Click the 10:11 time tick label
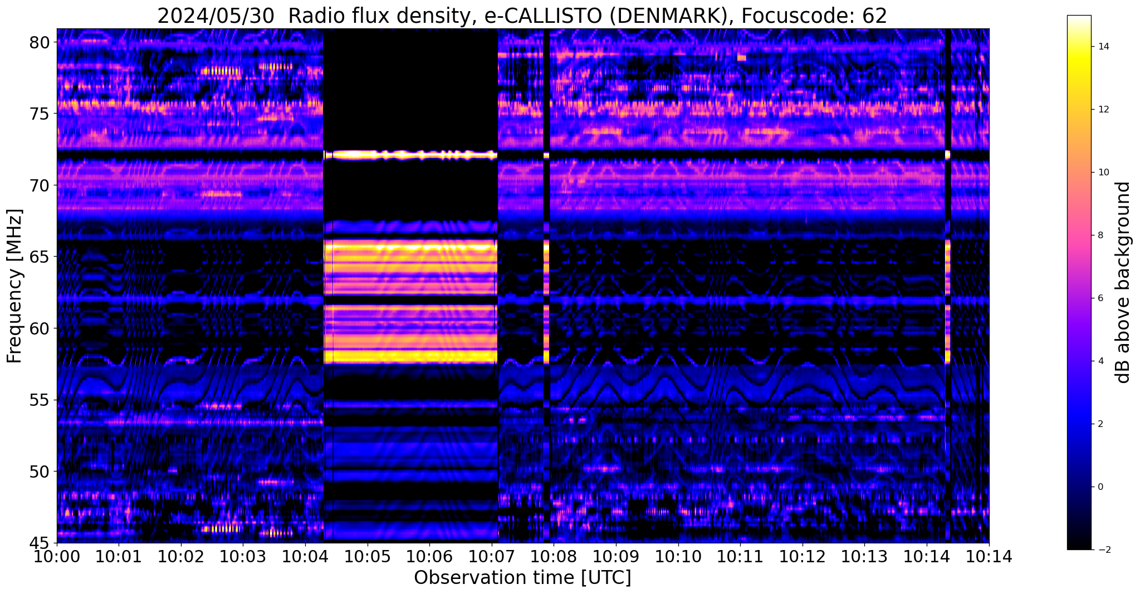Screen dimensions: 1140x594 click(x=740, y=556)
